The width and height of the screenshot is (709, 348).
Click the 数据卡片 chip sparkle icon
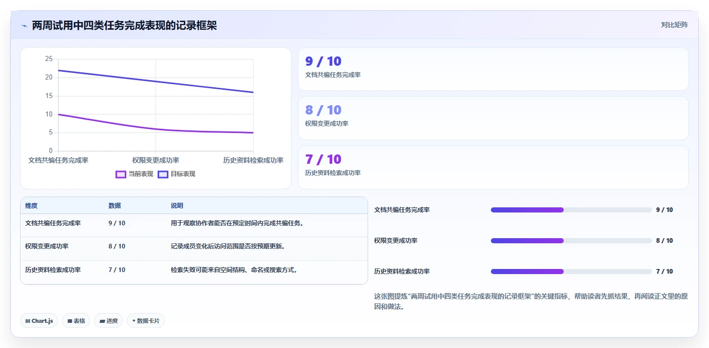point(134,321)
